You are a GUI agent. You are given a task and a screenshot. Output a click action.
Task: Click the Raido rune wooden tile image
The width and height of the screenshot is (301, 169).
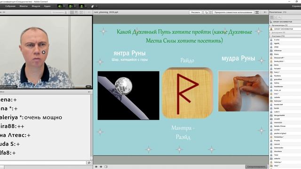click(x=188, y=93)
